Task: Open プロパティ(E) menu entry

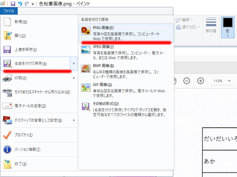Action: (39, 135)
